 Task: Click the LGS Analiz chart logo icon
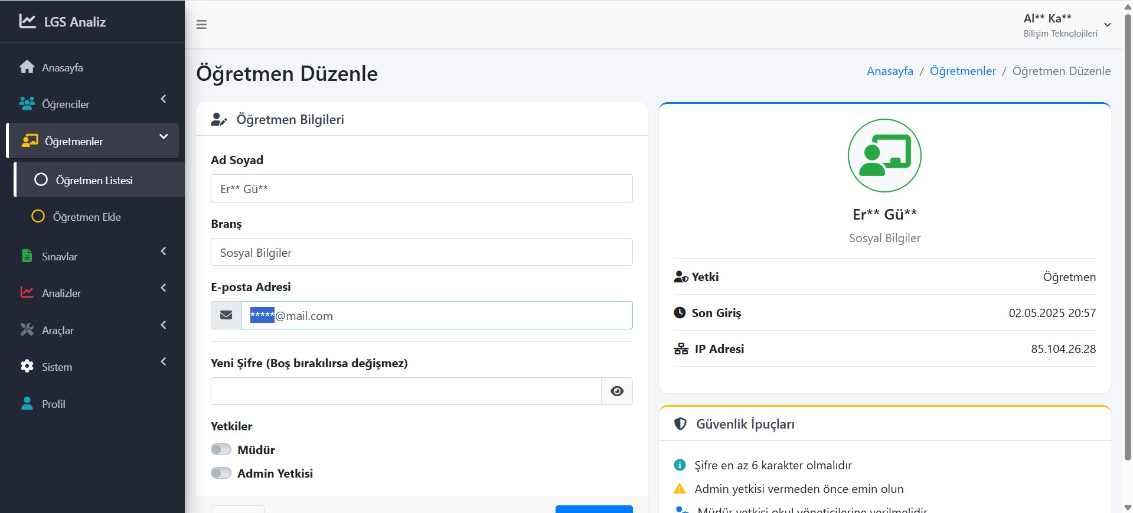point(27,21)
